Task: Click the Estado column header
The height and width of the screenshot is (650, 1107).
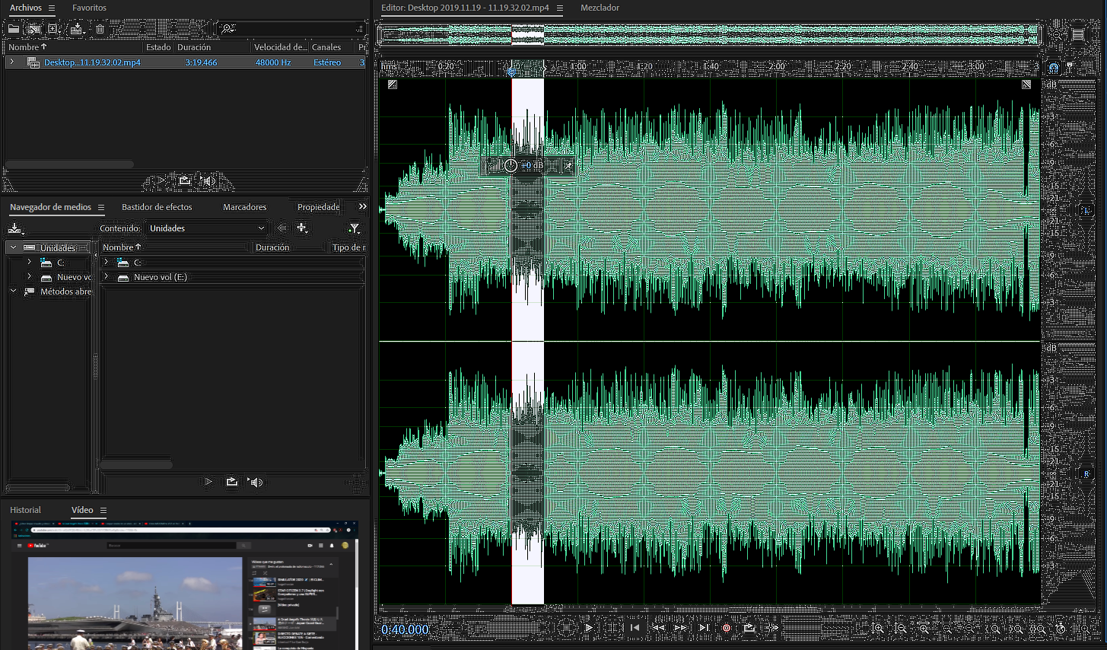Action: 158,47
